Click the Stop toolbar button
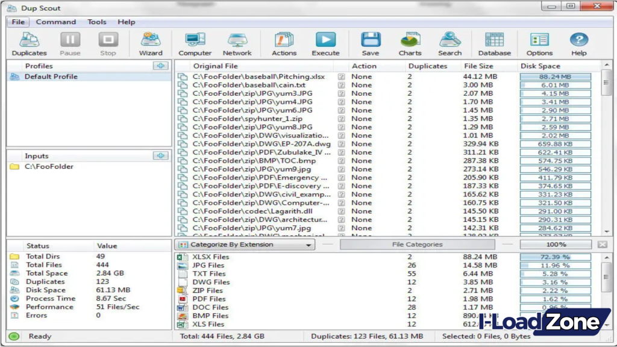 click(x=108, y=43)
